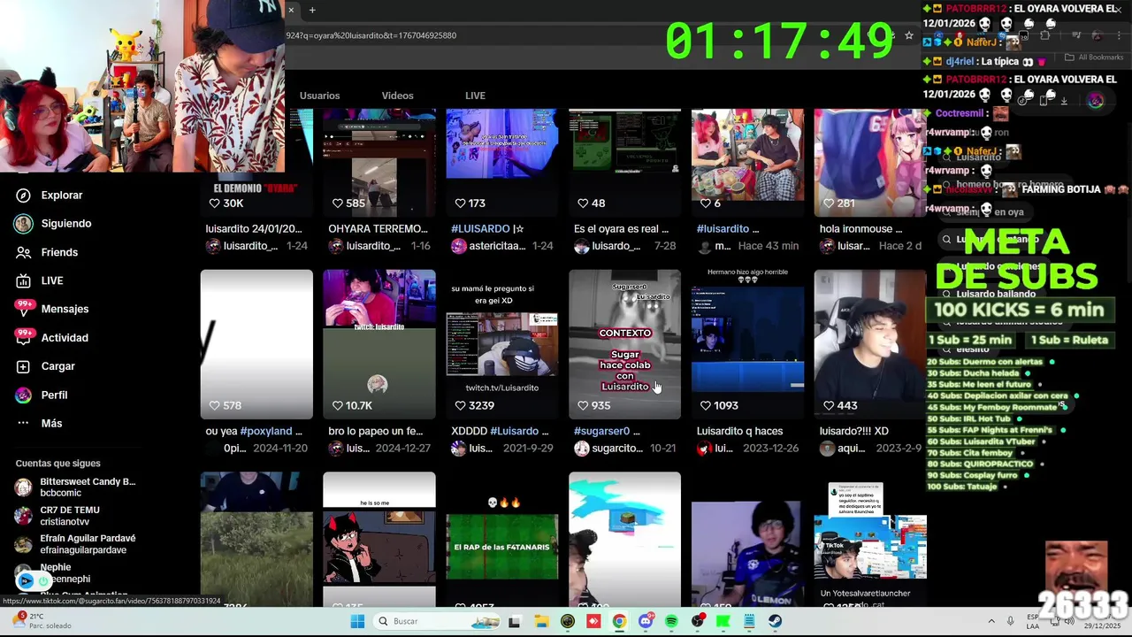Screen dimensions: 1132x637
Task: Open Spotify from the taskbar
Action: 671,621
